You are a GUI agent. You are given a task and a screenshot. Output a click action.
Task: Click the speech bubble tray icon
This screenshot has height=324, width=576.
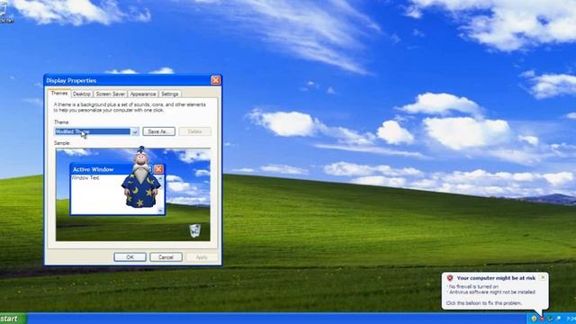tap(558, 319)
